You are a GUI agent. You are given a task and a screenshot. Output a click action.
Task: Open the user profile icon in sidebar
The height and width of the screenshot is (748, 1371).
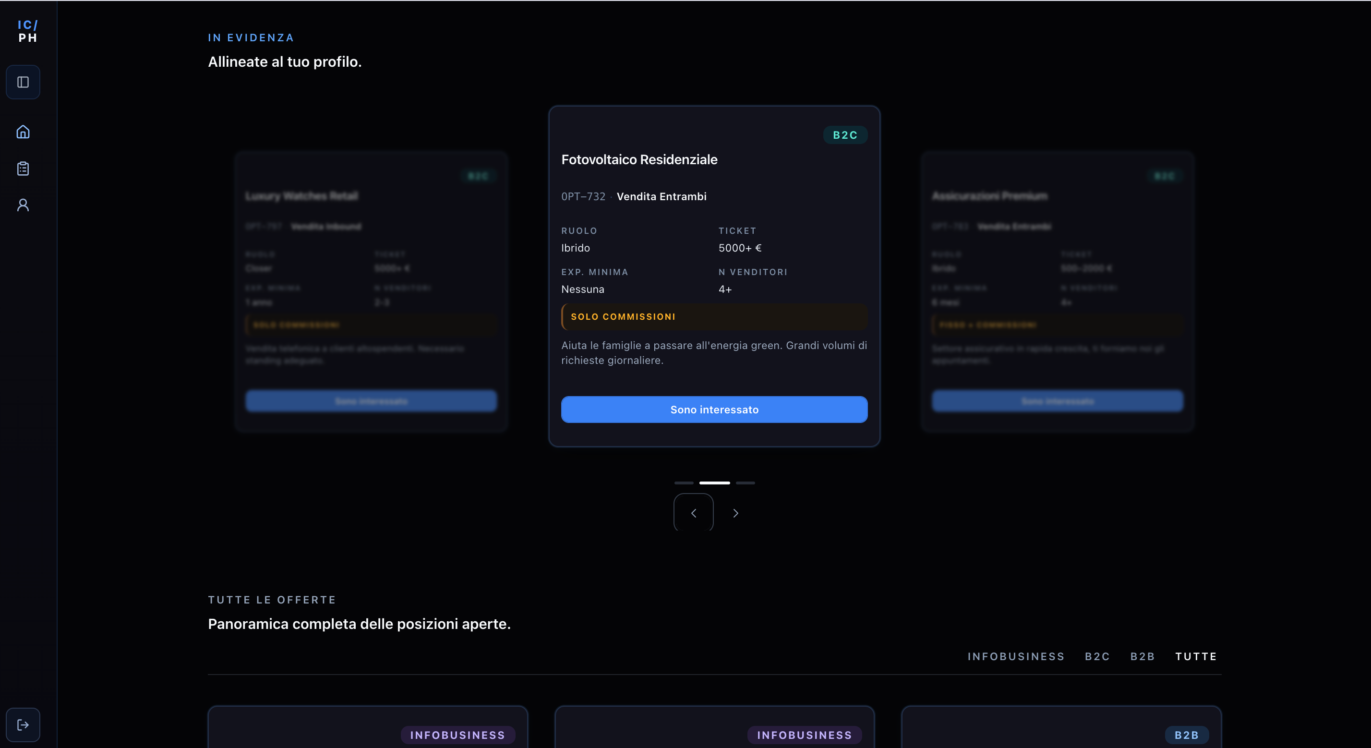(x=23, y=205)
